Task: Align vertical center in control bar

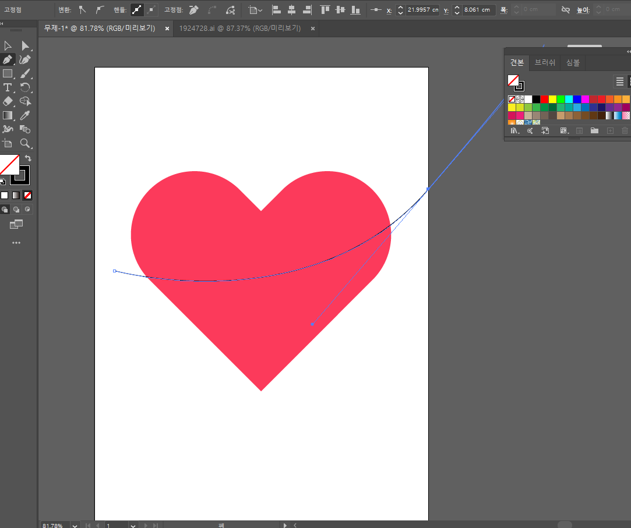Action: coord(340,10)
